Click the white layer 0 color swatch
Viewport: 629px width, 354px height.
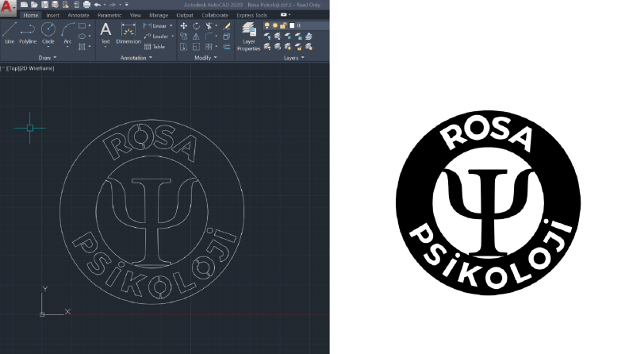pos(292,25)
